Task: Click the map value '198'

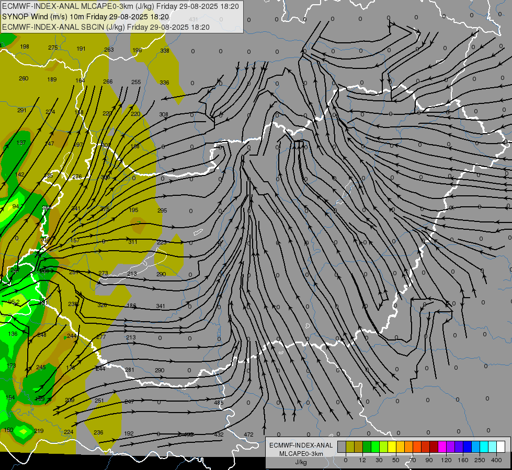Action: [25, 46]
